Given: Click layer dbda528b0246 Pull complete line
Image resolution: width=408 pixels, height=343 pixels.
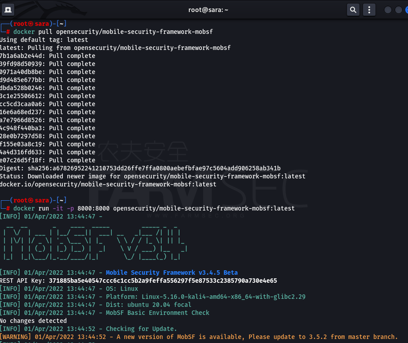Looking at the screenshot, I should pyautogui.click(x=48, y=88).
